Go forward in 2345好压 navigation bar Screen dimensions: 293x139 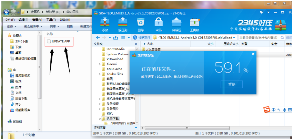click(x=104, y=38)
